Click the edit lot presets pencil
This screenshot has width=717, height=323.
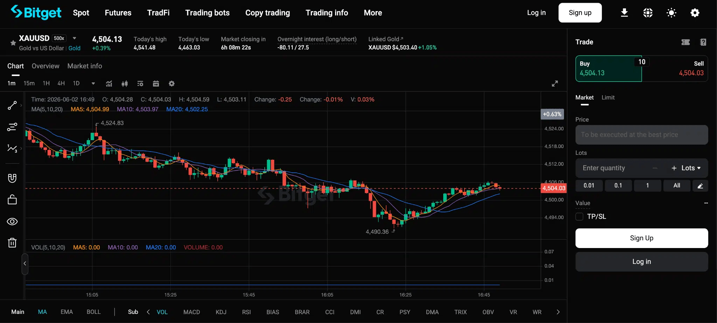700,186
